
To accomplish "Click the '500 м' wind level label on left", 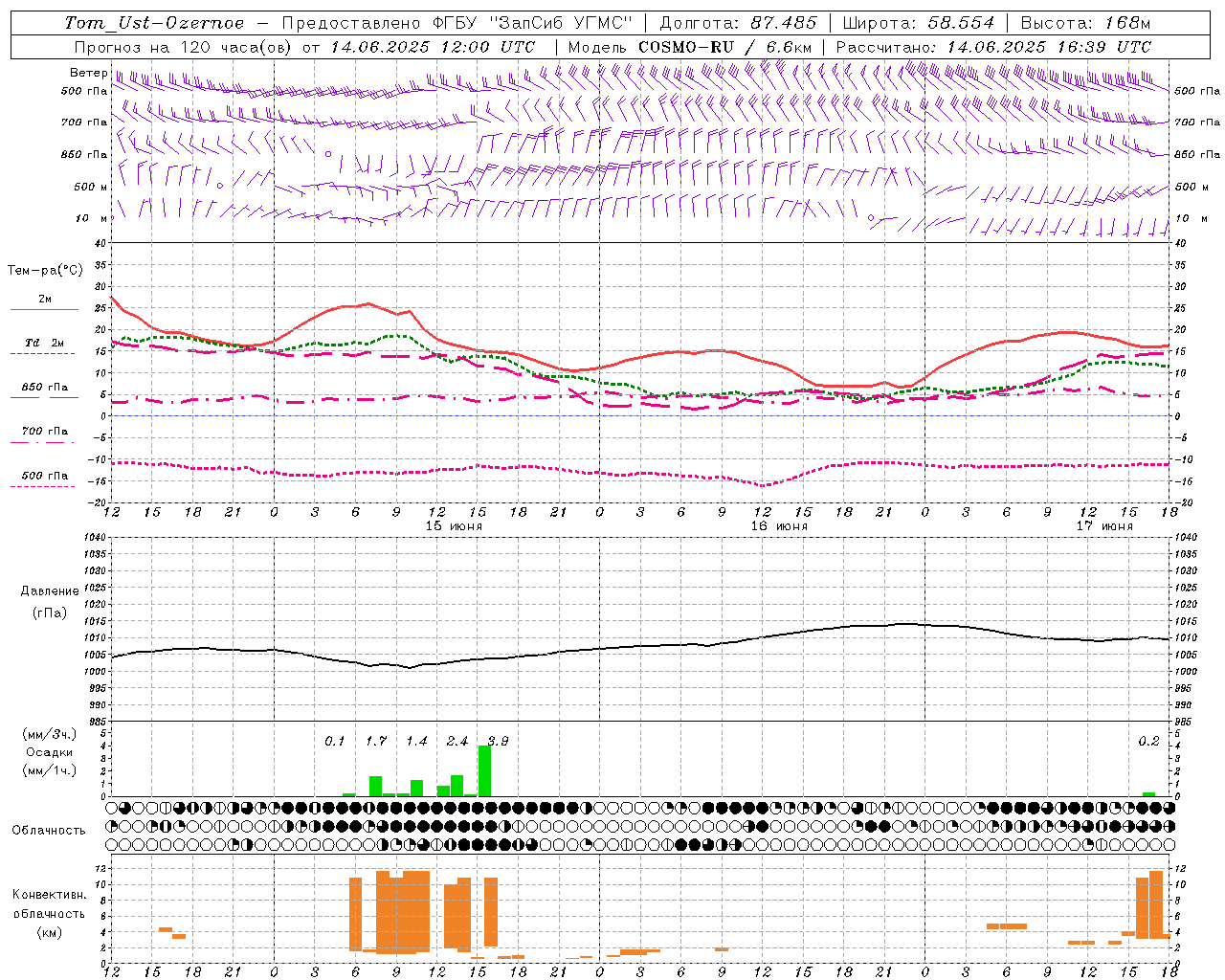I will click(91, 188).
